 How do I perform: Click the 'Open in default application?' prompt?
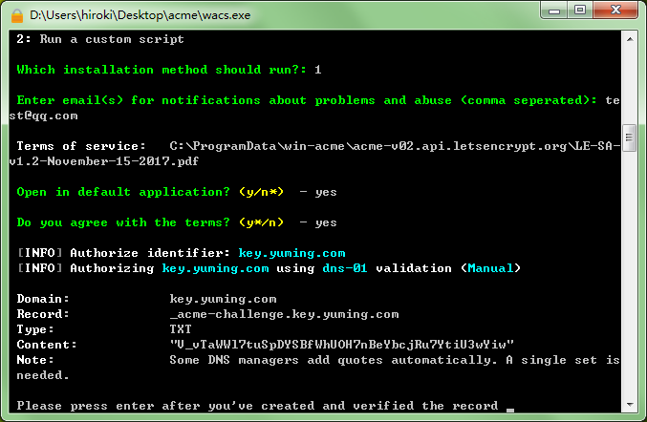[x=123, y=192]
